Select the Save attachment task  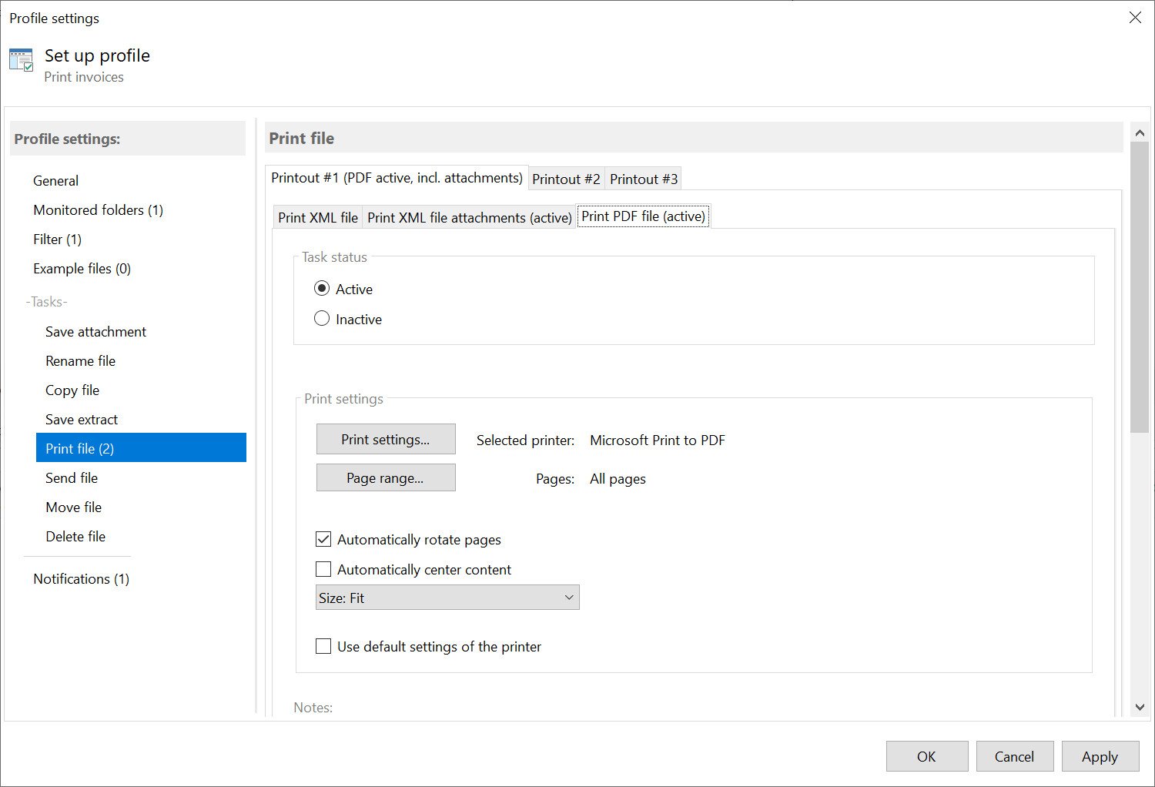95,332
